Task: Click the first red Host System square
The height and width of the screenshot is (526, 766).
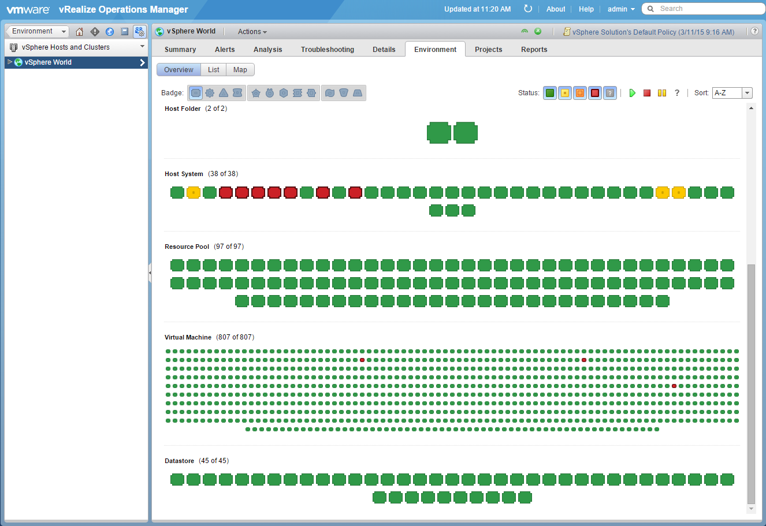Action: (x=226, y=192)
